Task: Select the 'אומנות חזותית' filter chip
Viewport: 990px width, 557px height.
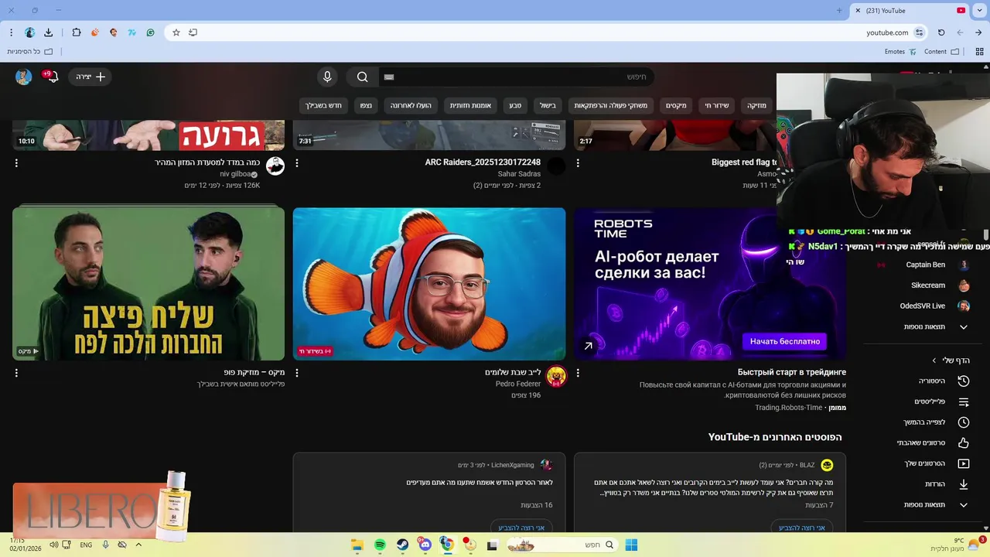Action: [x=470, y=105]
